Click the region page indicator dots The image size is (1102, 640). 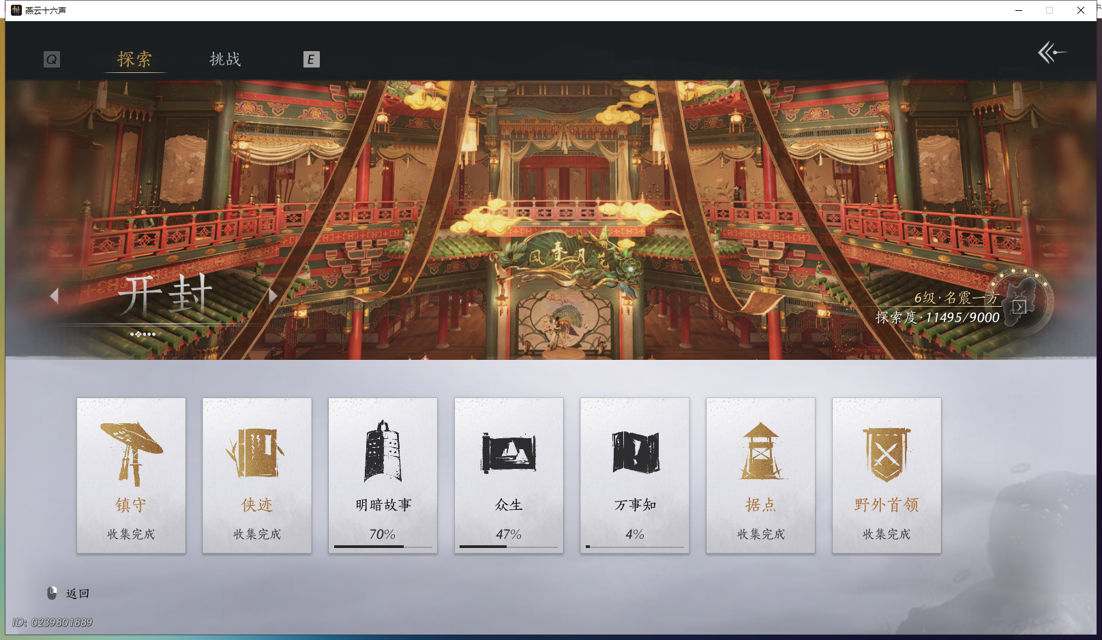tap(142, 334)
